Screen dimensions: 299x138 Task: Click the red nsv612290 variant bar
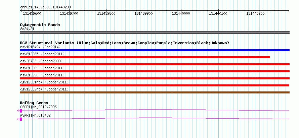click(155, 78)
